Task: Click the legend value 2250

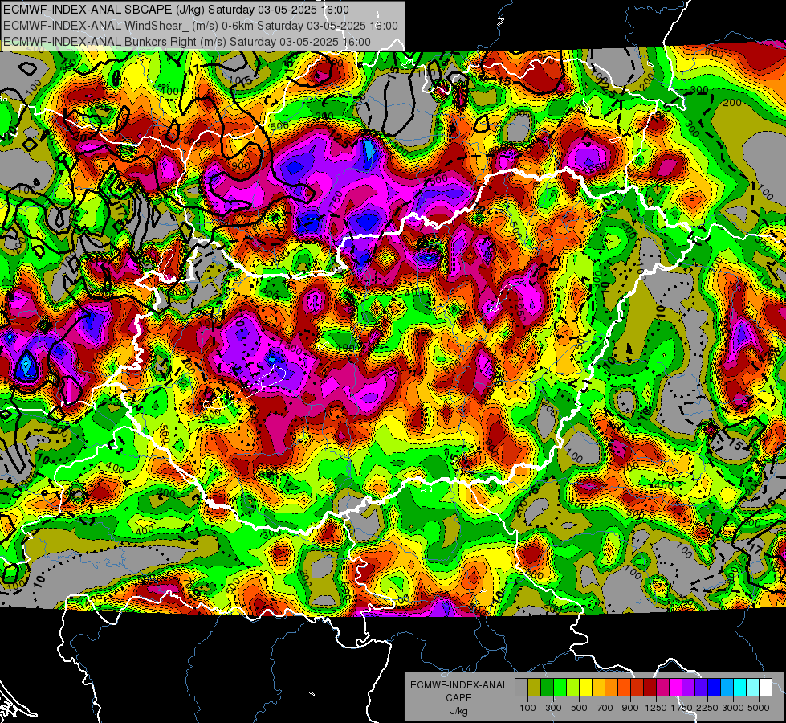Action: click(707, 708)
